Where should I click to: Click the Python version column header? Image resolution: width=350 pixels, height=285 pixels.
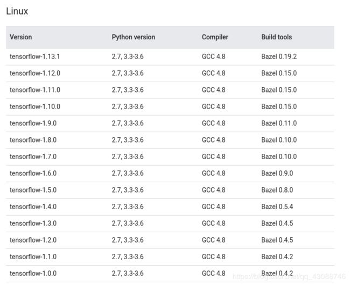[x=134, y=37]
